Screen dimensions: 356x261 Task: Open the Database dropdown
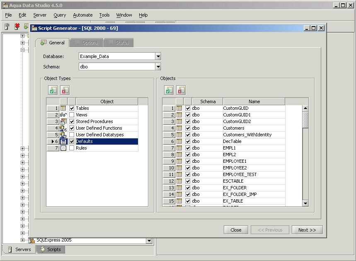[158, 56]
